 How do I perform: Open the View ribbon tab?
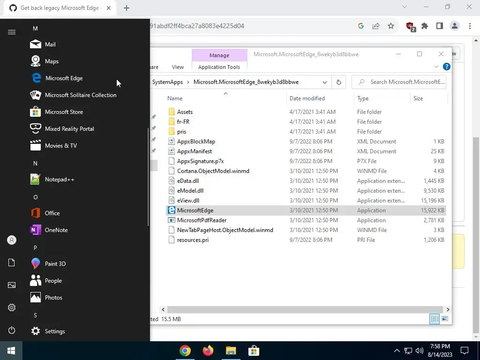coord(178,67)
